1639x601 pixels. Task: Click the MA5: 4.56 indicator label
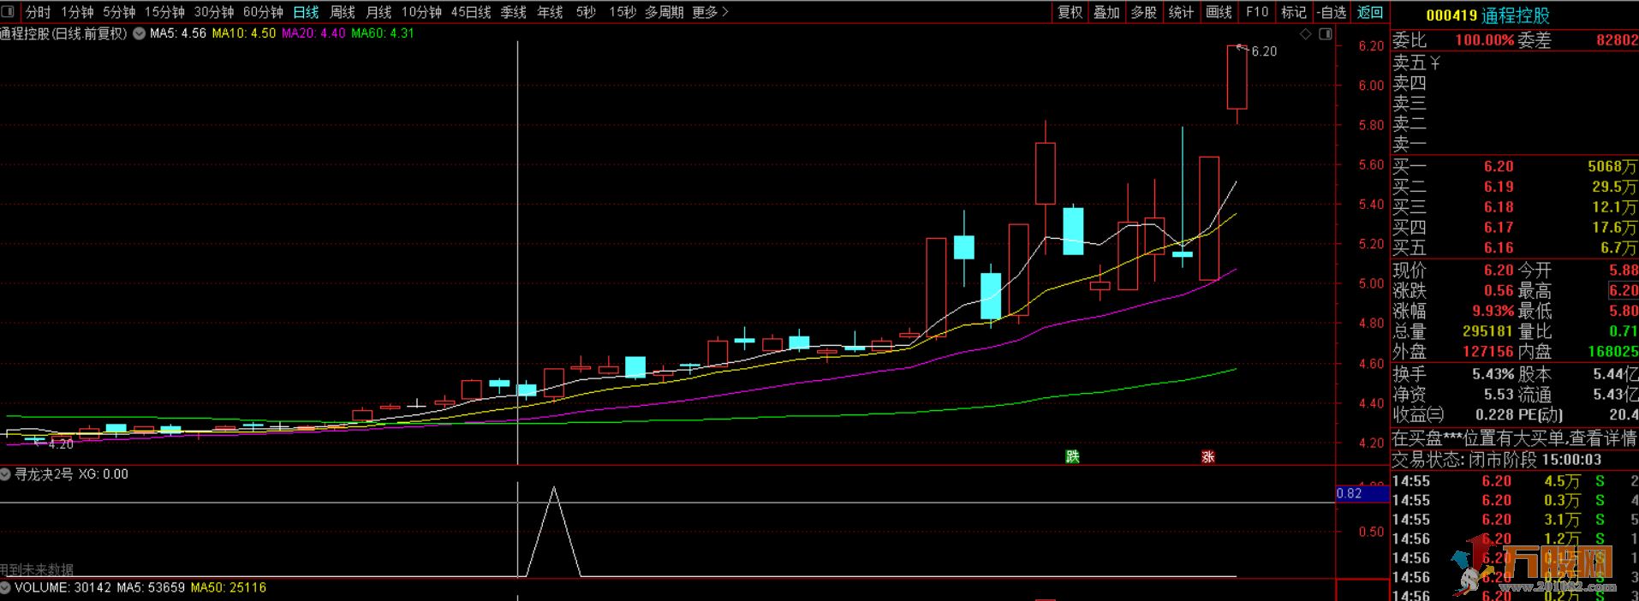click(x=178, y=33)
